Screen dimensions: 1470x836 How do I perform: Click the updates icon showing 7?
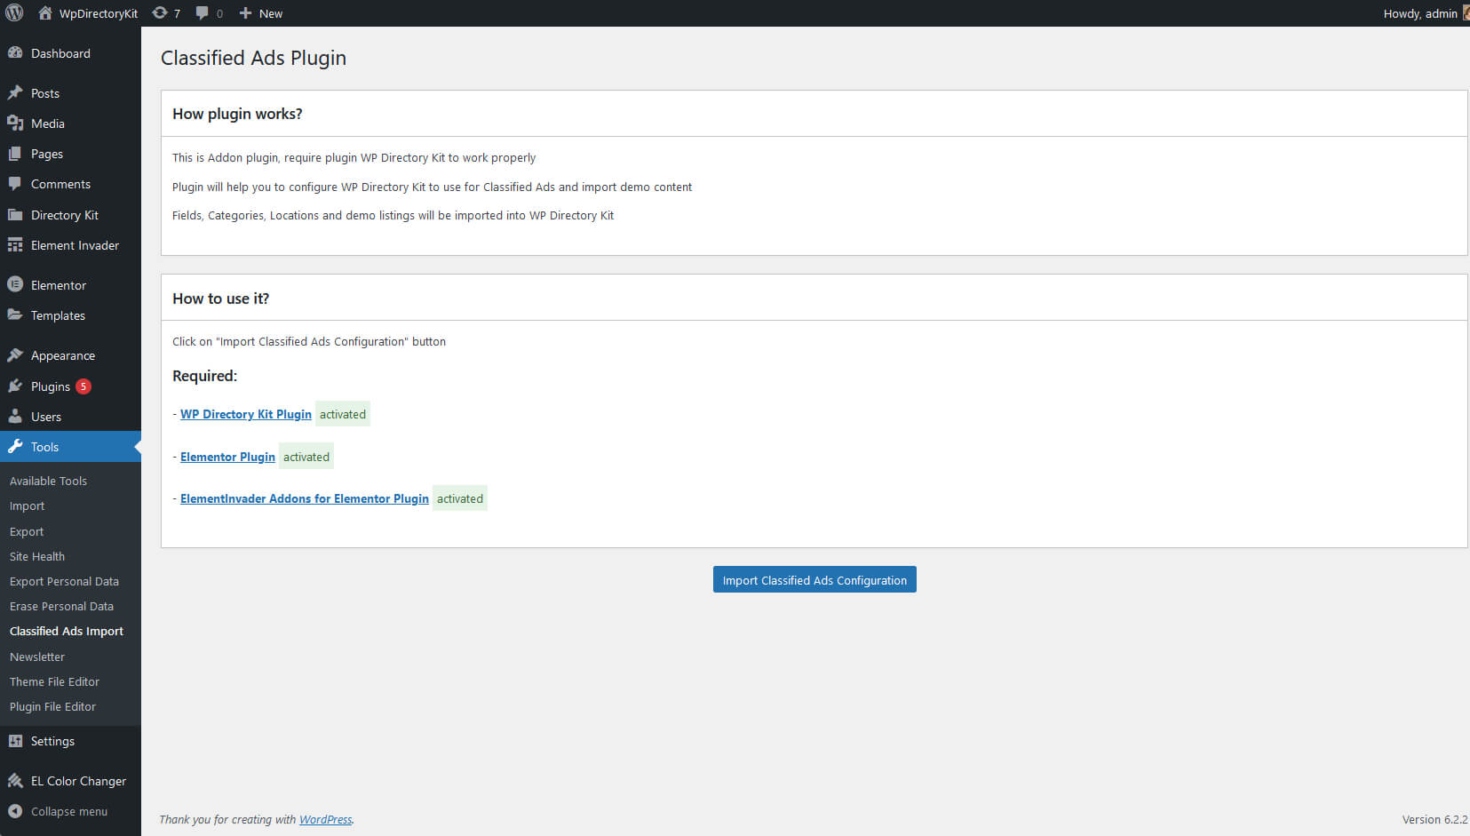tap(160, 13)
